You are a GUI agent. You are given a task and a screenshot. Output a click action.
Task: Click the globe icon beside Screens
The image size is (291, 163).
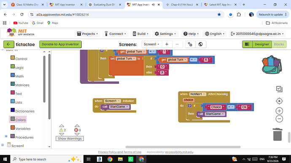tap(200, 44)
